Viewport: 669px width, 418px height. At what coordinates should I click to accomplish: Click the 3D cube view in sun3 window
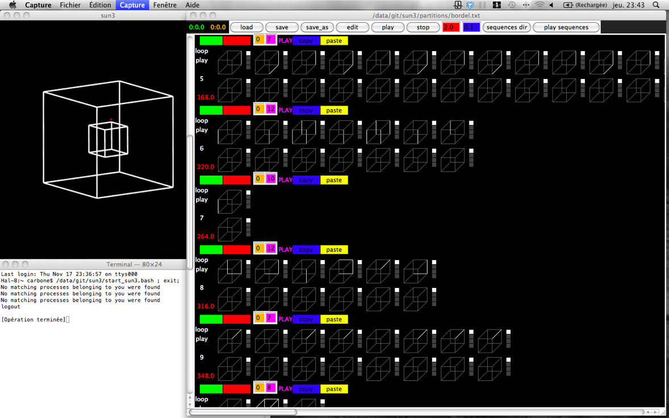[108, 139]
